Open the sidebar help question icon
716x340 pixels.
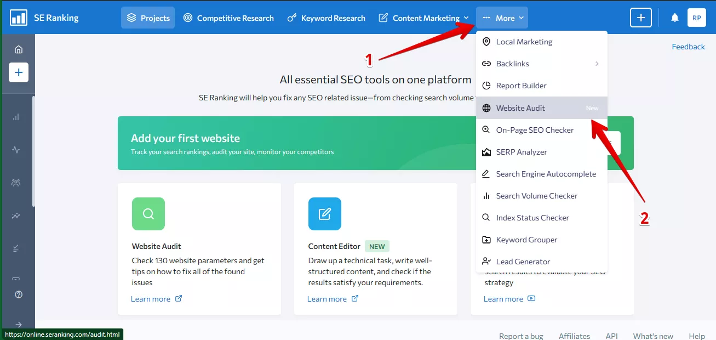19,294
